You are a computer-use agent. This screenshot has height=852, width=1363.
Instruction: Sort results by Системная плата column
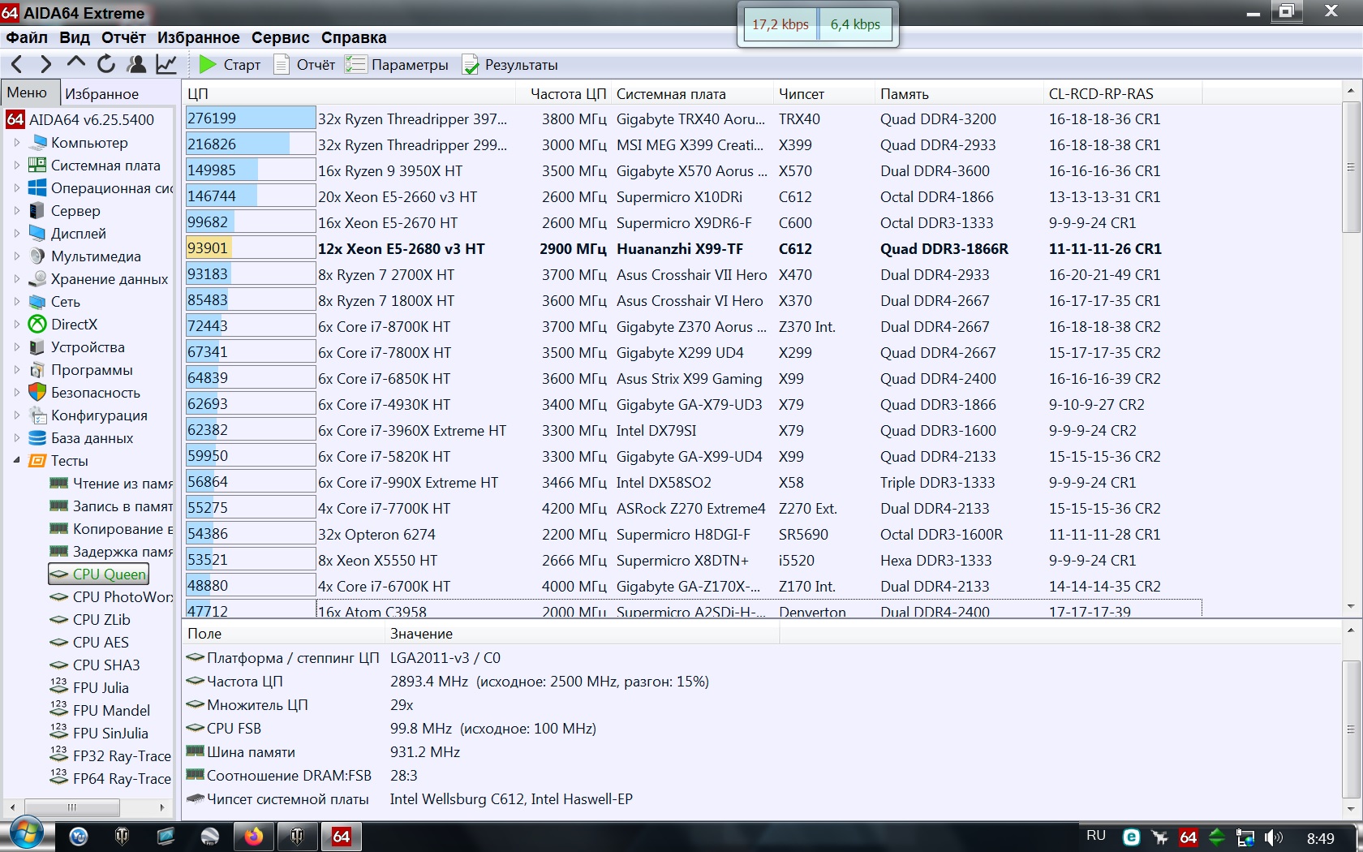[x=692, y=94]
